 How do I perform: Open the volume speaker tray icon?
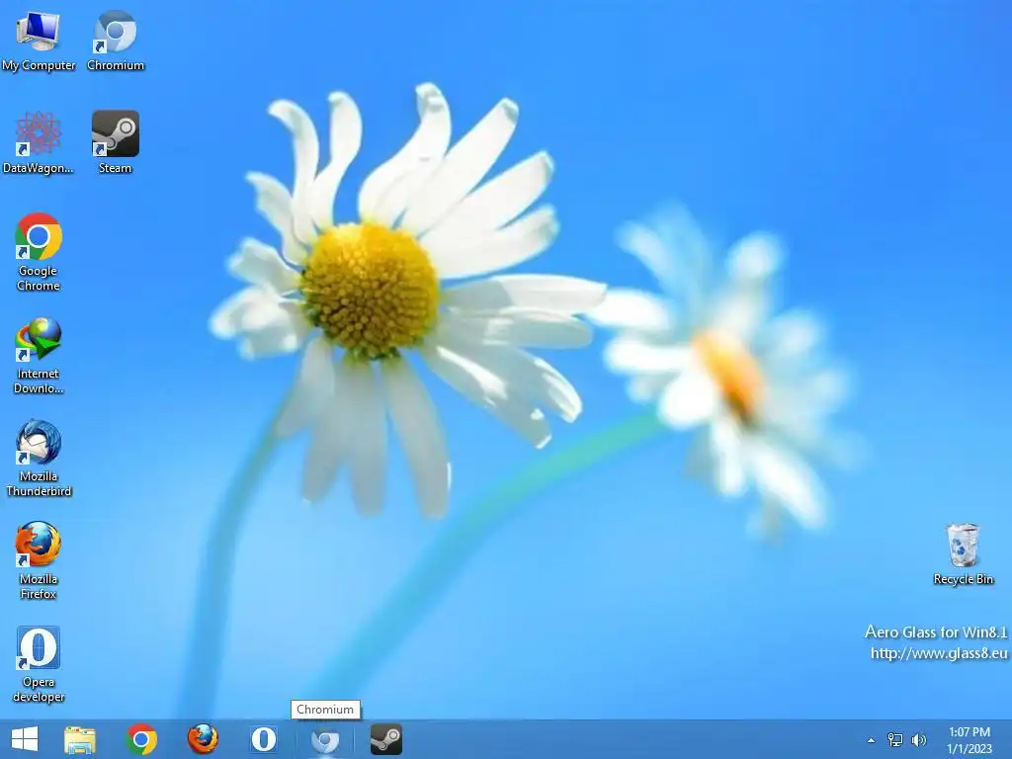click(918, 739)
